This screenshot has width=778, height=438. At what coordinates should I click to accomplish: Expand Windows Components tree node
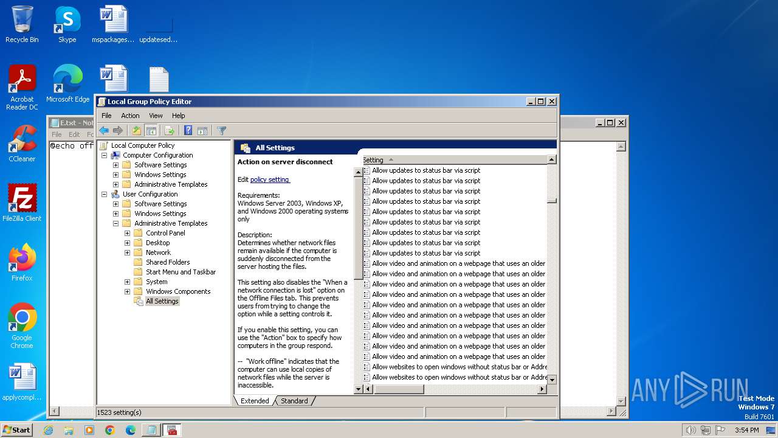point(127,291)
